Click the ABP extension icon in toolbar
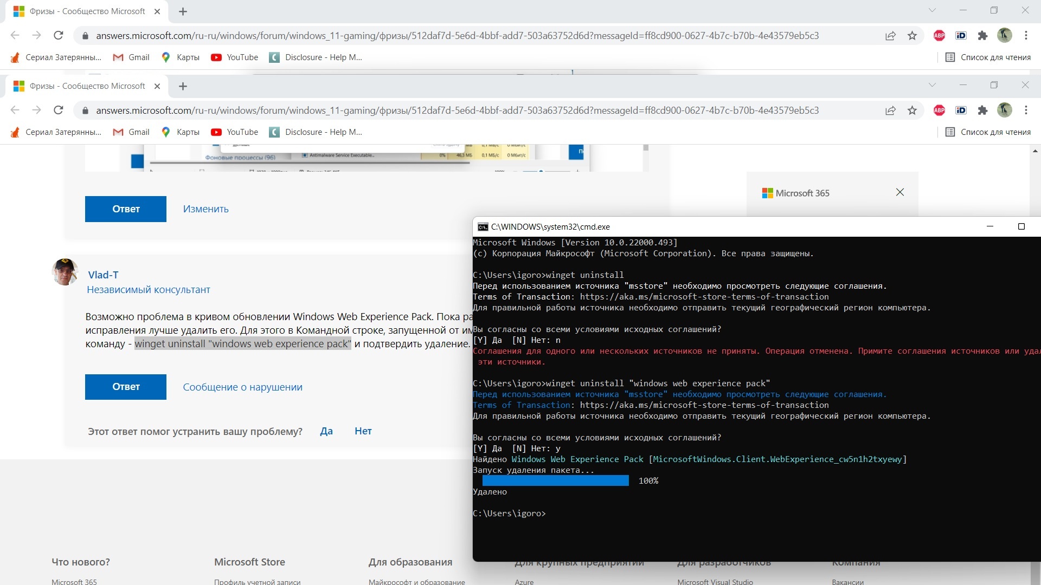The width and height of the screenshot is (1041, 585). pyautogui.click(x=939, y=35)
